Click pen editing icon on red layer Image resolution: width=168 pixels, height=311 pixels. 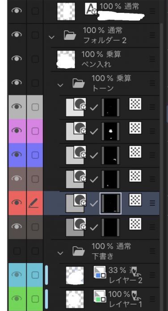click(x=35, y=203)
